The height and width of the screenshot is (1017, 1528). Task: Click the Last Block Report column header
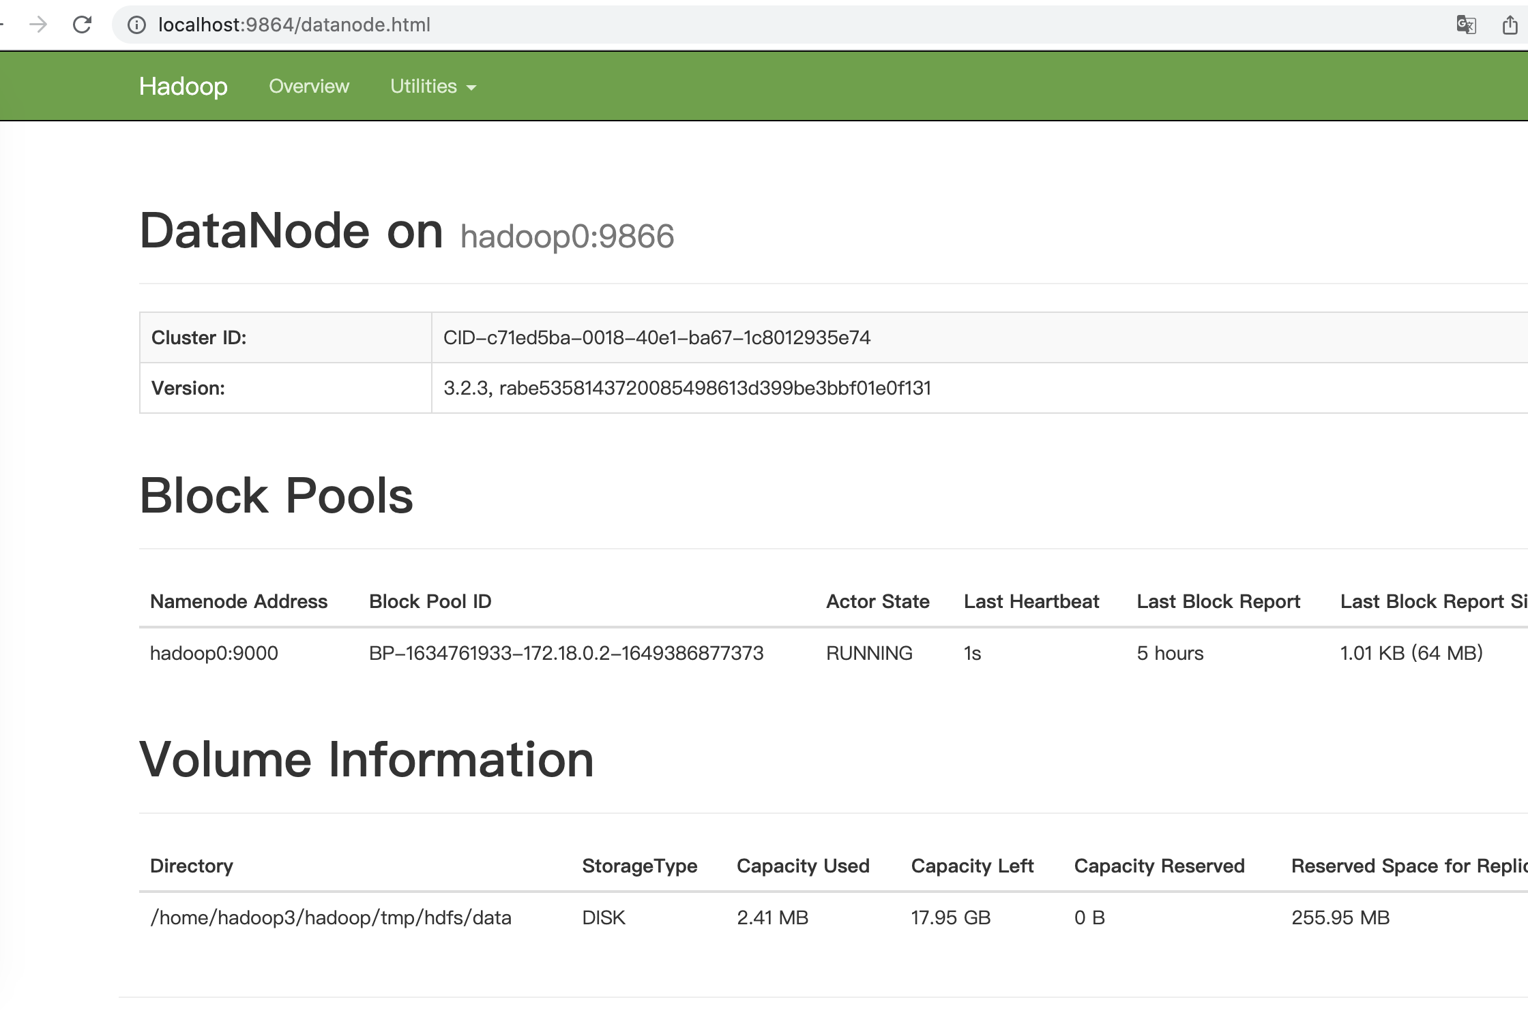click(1218, 601)
